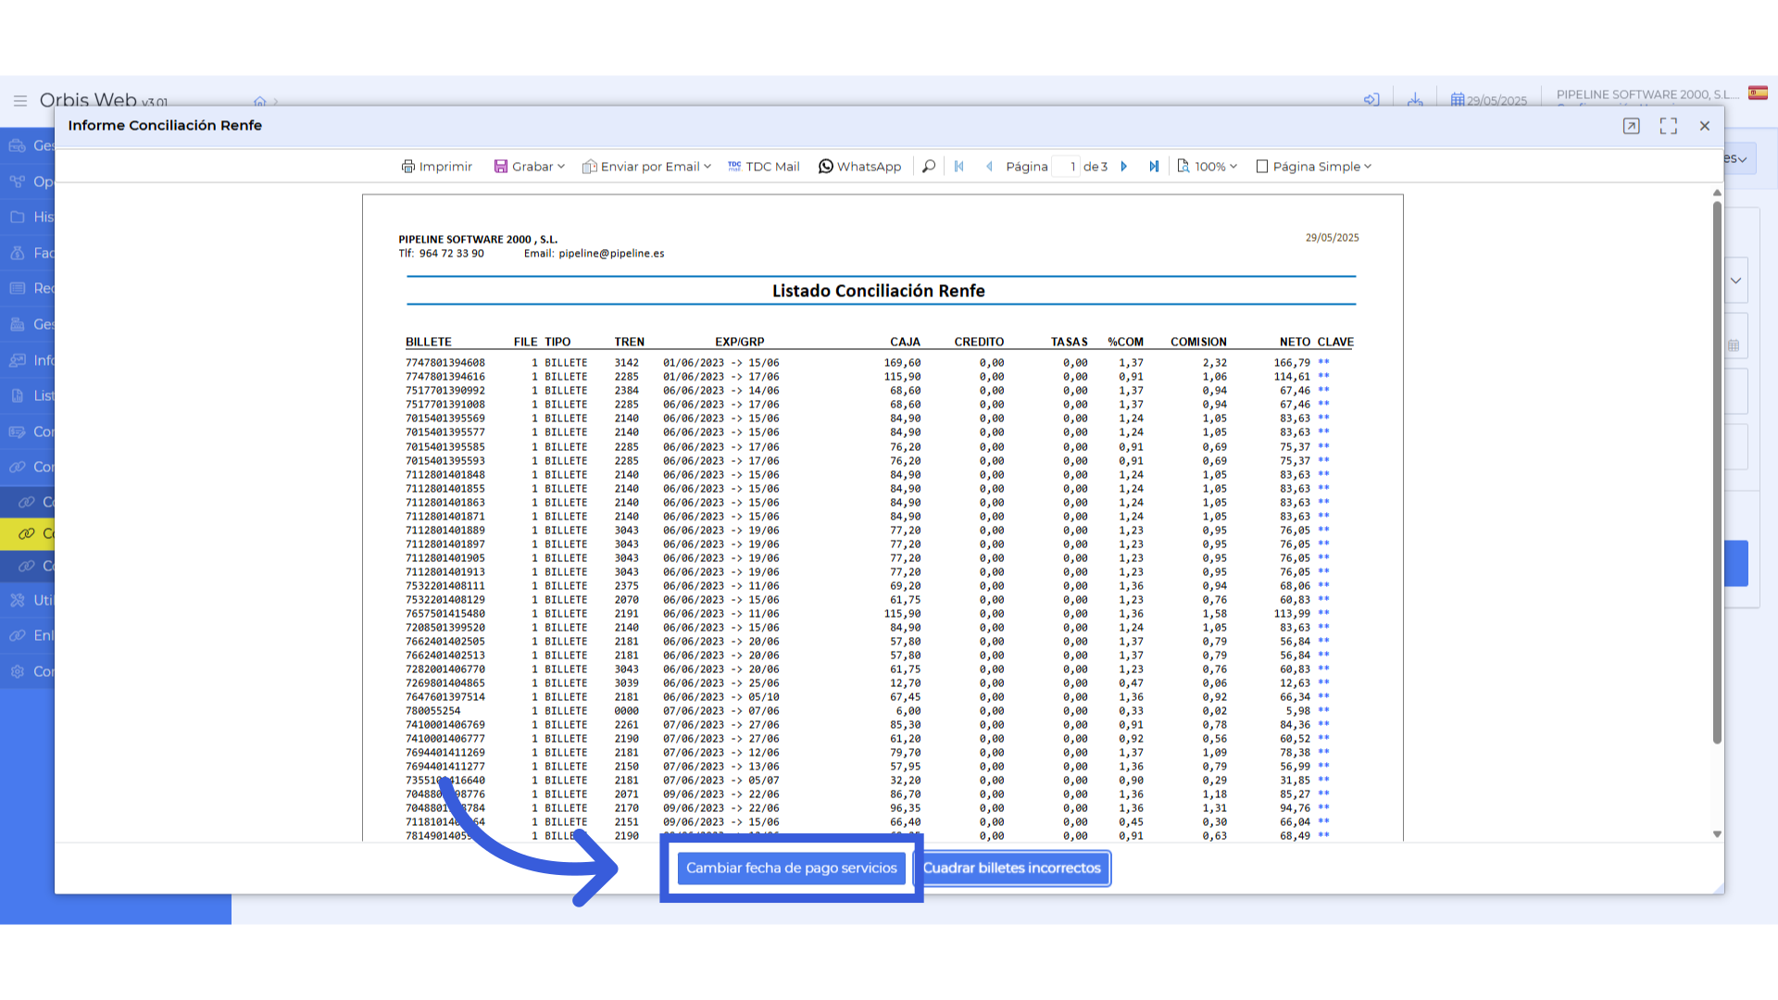The height and width of the screenshot is (1000, 1778).
Task: Expand the chevron dropdown in background form
Action: point(1735,281)
